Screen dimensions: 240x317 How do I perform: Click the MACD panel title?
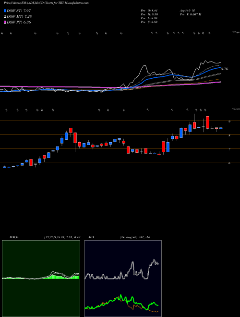[x=14, y=237]
